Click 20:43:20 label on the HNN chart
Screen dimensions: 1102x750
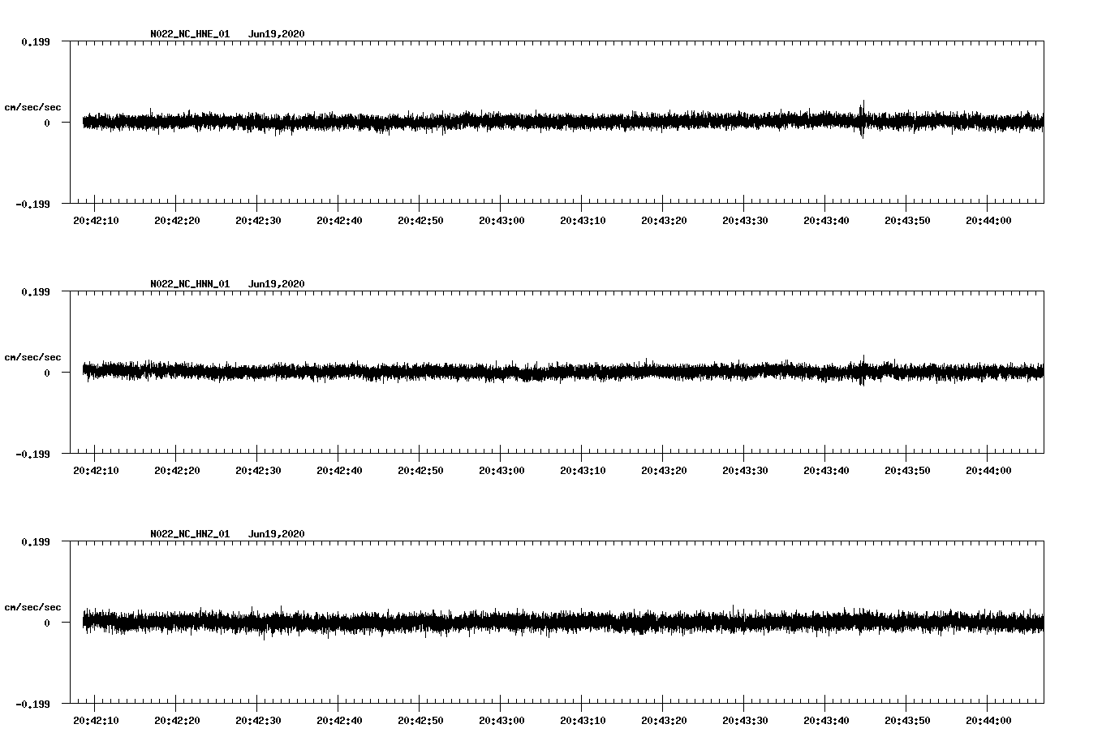664,471
